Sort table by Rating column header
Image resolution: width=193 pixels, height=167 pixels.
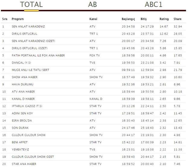164,19
